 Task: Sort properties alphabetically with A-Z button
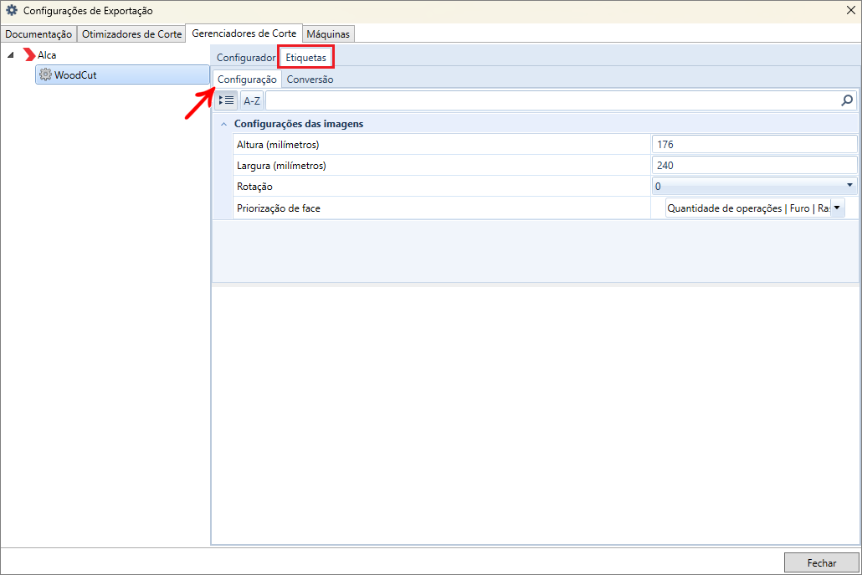(x=252, y=100)
